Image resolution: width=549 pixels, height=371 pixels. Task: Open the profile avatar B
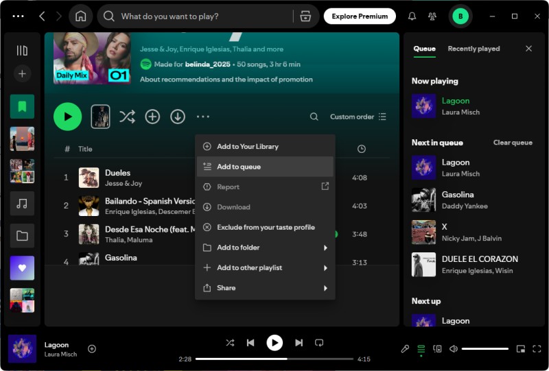460,16
